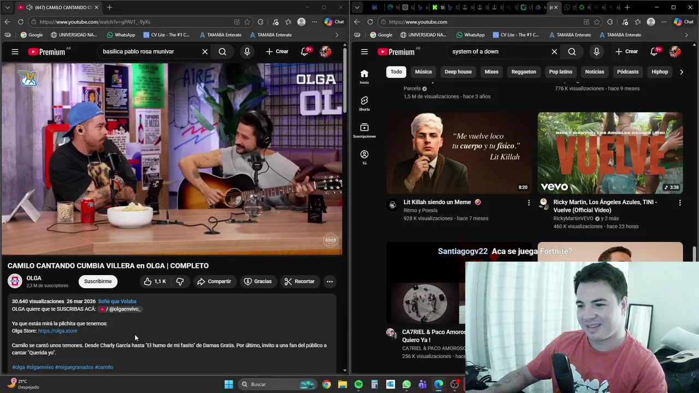
Task: Select the 'Reggaeton' filter chip
Action: coord(524,72)
